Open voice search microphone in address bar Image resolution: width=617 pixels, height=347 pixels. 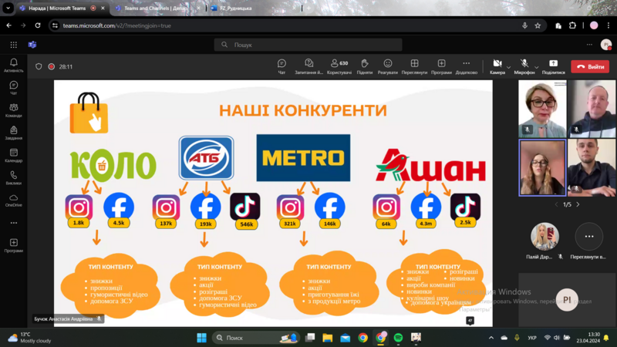pos(524,25)
